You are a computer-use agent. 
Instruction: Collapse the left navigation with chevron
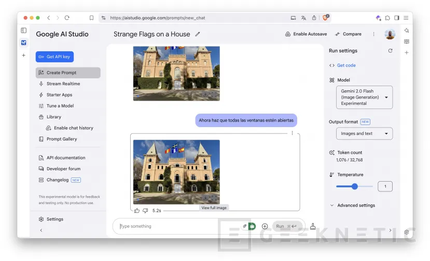point(41,230)
